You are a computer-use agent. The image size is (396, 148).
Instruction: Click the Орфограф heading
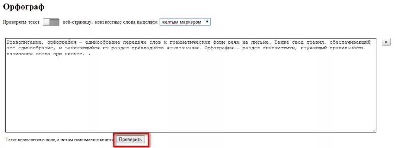click(24, 7)
